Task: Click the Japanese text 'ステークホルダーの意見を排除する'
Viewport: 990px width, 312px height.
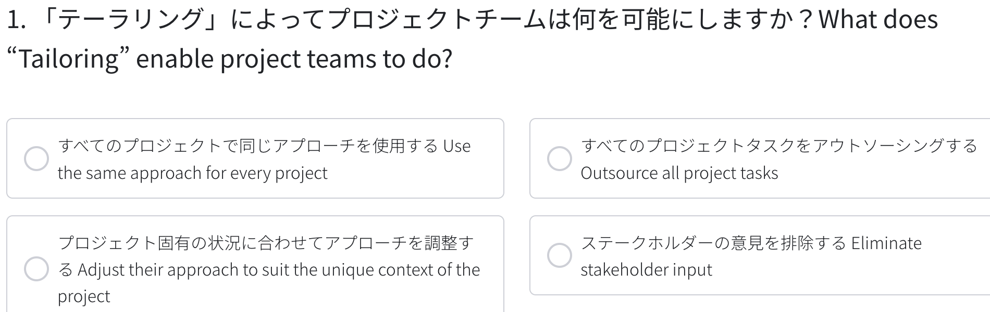Action: (713, 243)
